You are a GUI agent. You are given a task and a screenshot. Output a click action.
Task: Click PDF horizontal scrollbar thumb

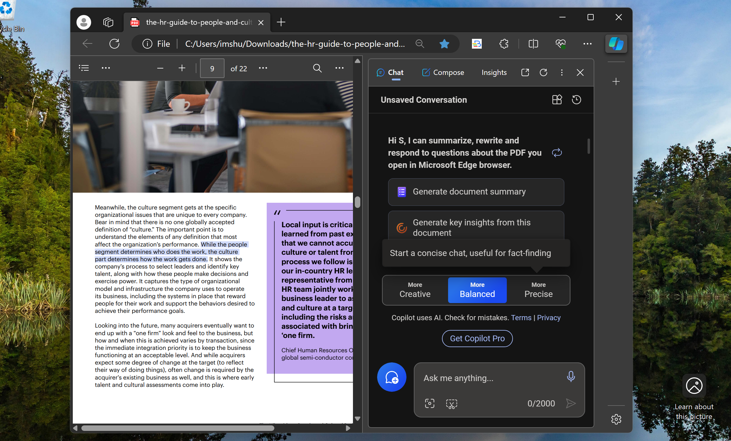[178, 428]
